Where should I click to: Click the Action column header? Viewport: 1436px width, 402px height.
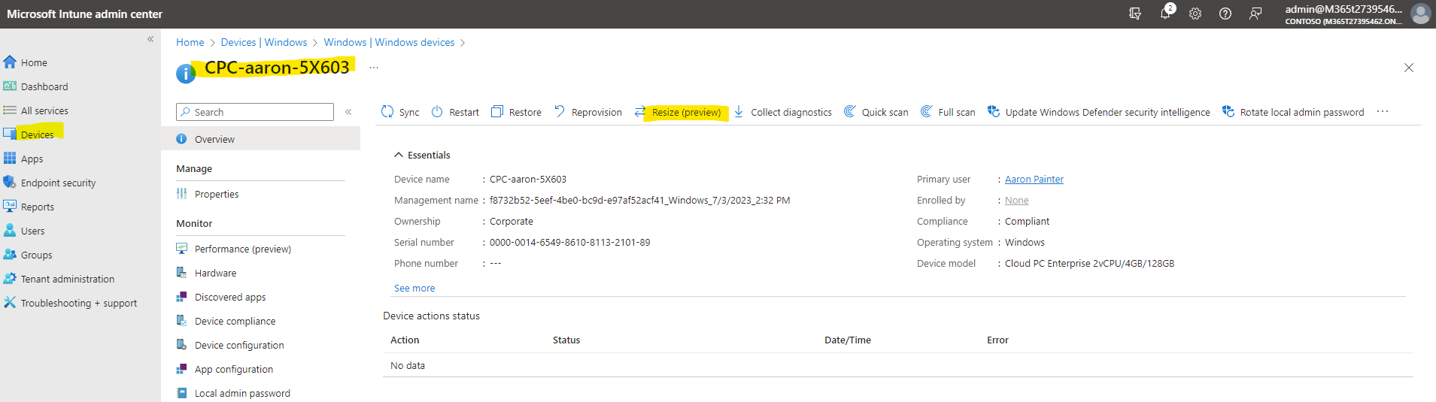[405, 340]
